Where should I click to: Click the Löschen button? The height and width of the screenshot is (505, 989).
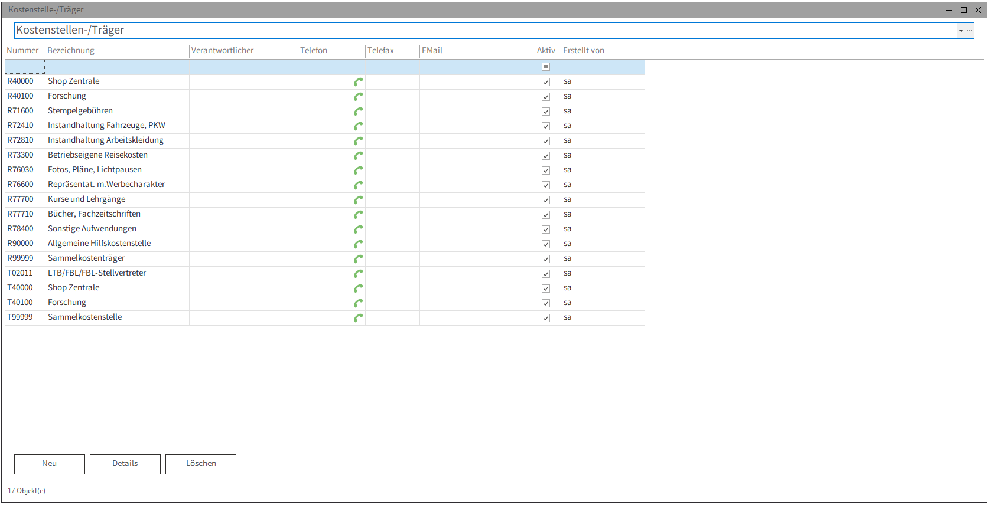201,464
